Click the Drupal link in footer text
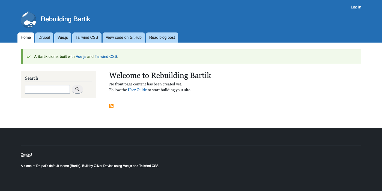 coord(41,166)
